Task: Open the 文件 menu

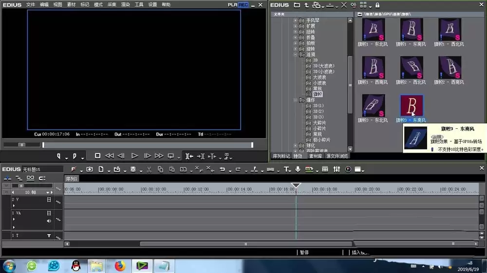Action: click(x=30, y=5)
